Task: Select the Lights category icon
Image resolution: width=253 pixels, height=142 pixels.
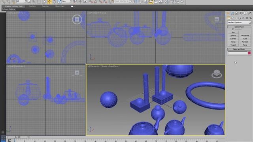Action: point(236,18)
